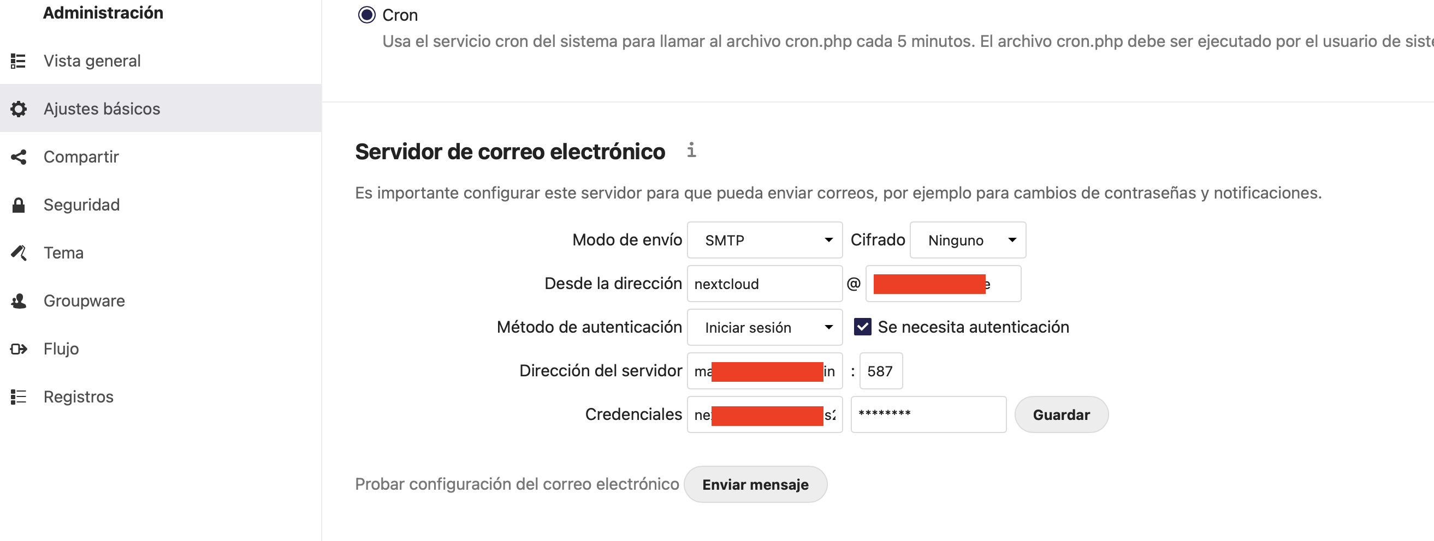Click the Seguridad padlock icon

coord(19,205)
